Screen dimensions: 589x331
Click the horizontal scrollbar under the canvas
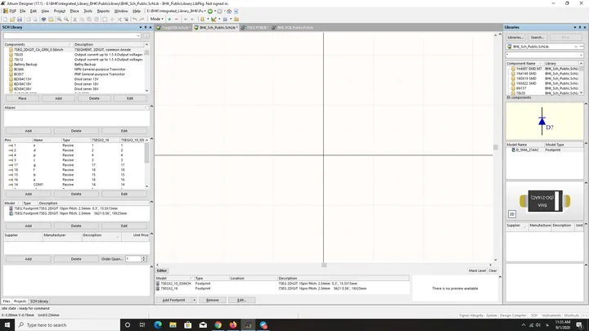point(324,265)
